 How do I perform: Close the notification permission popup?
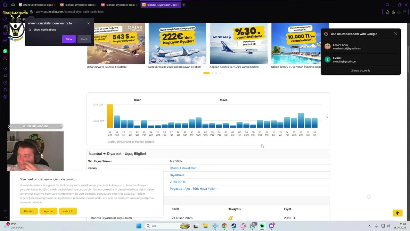click(x=88, y=23)
